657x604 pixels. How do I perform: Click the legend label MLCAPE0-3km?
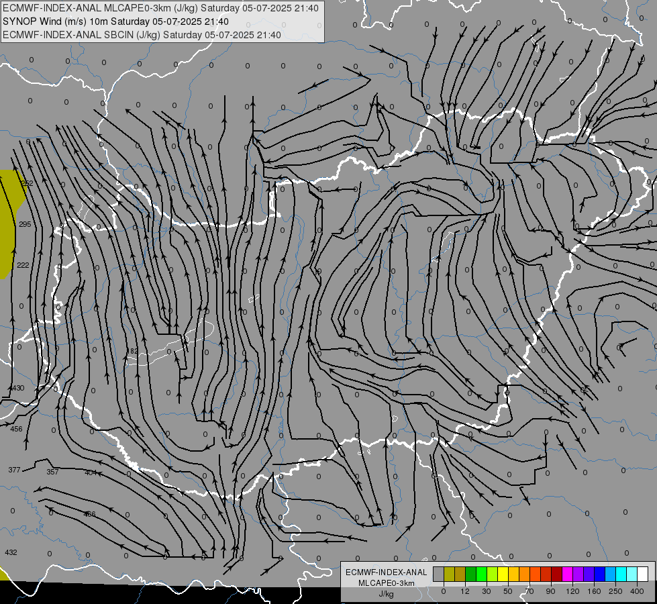pyautogui.click(x=387, y=583)
